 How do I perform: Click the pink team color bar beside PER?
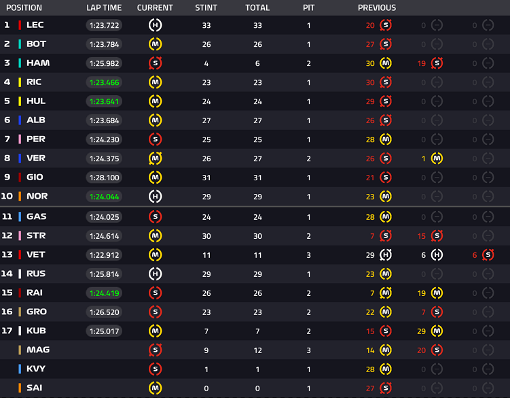point(20,139)
